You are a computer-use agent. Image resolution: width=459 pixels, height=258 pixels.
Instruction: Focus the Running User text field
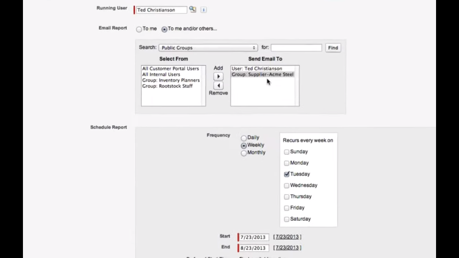[161, 10]
